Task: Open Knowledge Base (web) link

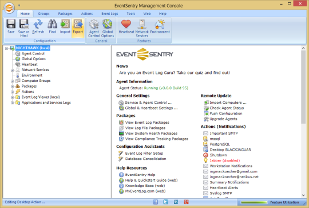Action: [x=145, y=186]
